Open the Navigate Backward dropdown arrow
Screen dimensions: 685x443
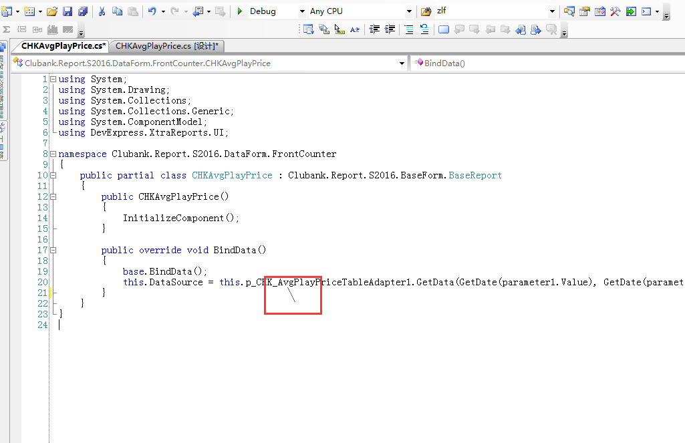click(209, 11)
